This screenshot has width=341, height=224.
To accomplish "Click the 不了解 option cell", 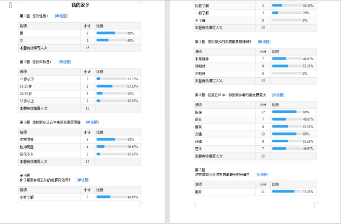I will 225,20.
